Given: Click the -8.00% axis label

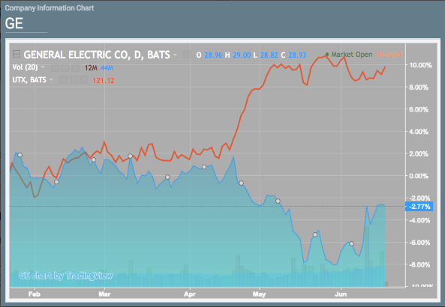Looking at the screenshot, I should pos(419,264).
